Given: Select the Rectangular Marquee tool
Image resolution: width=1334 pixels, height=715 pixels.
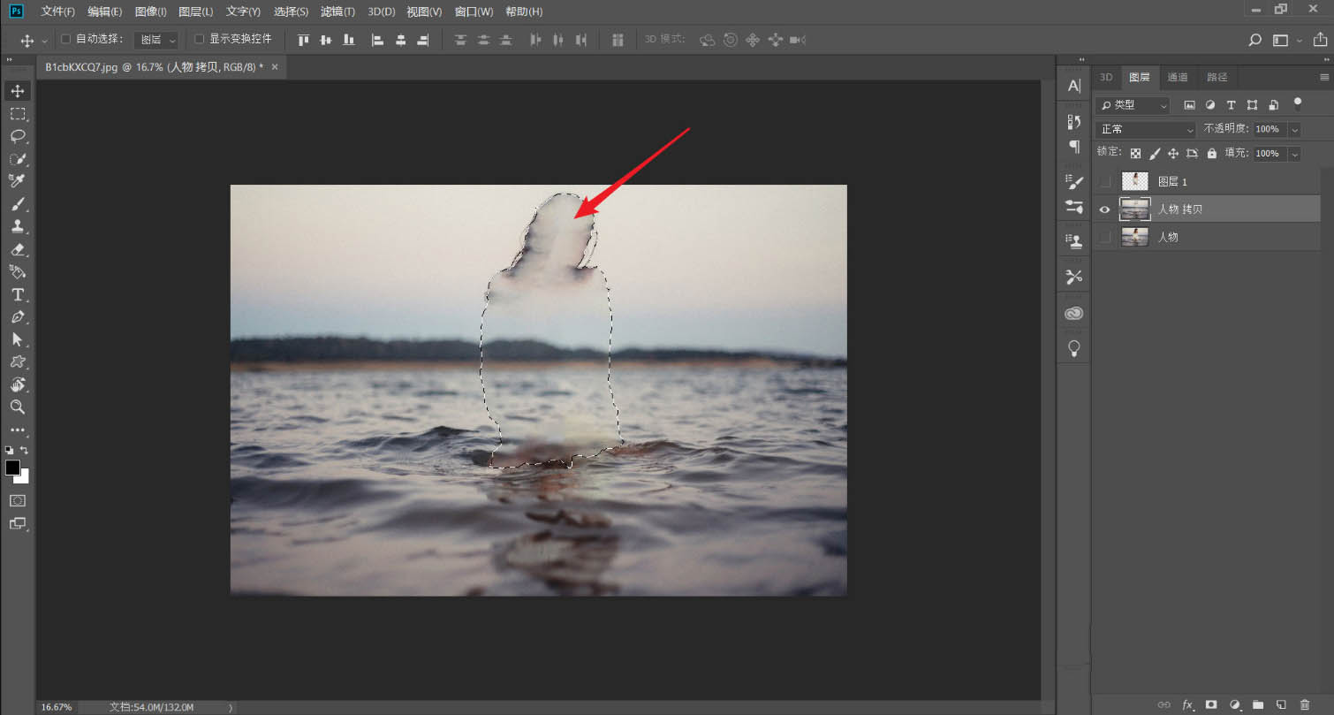Looking at the screenshot, I should (x=18, y=114).
